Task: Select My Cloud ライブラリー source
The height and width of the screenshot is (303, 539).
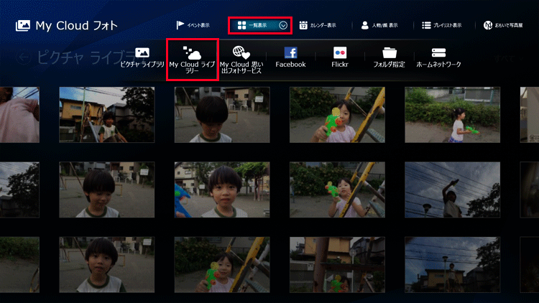Action: [192, 60]
